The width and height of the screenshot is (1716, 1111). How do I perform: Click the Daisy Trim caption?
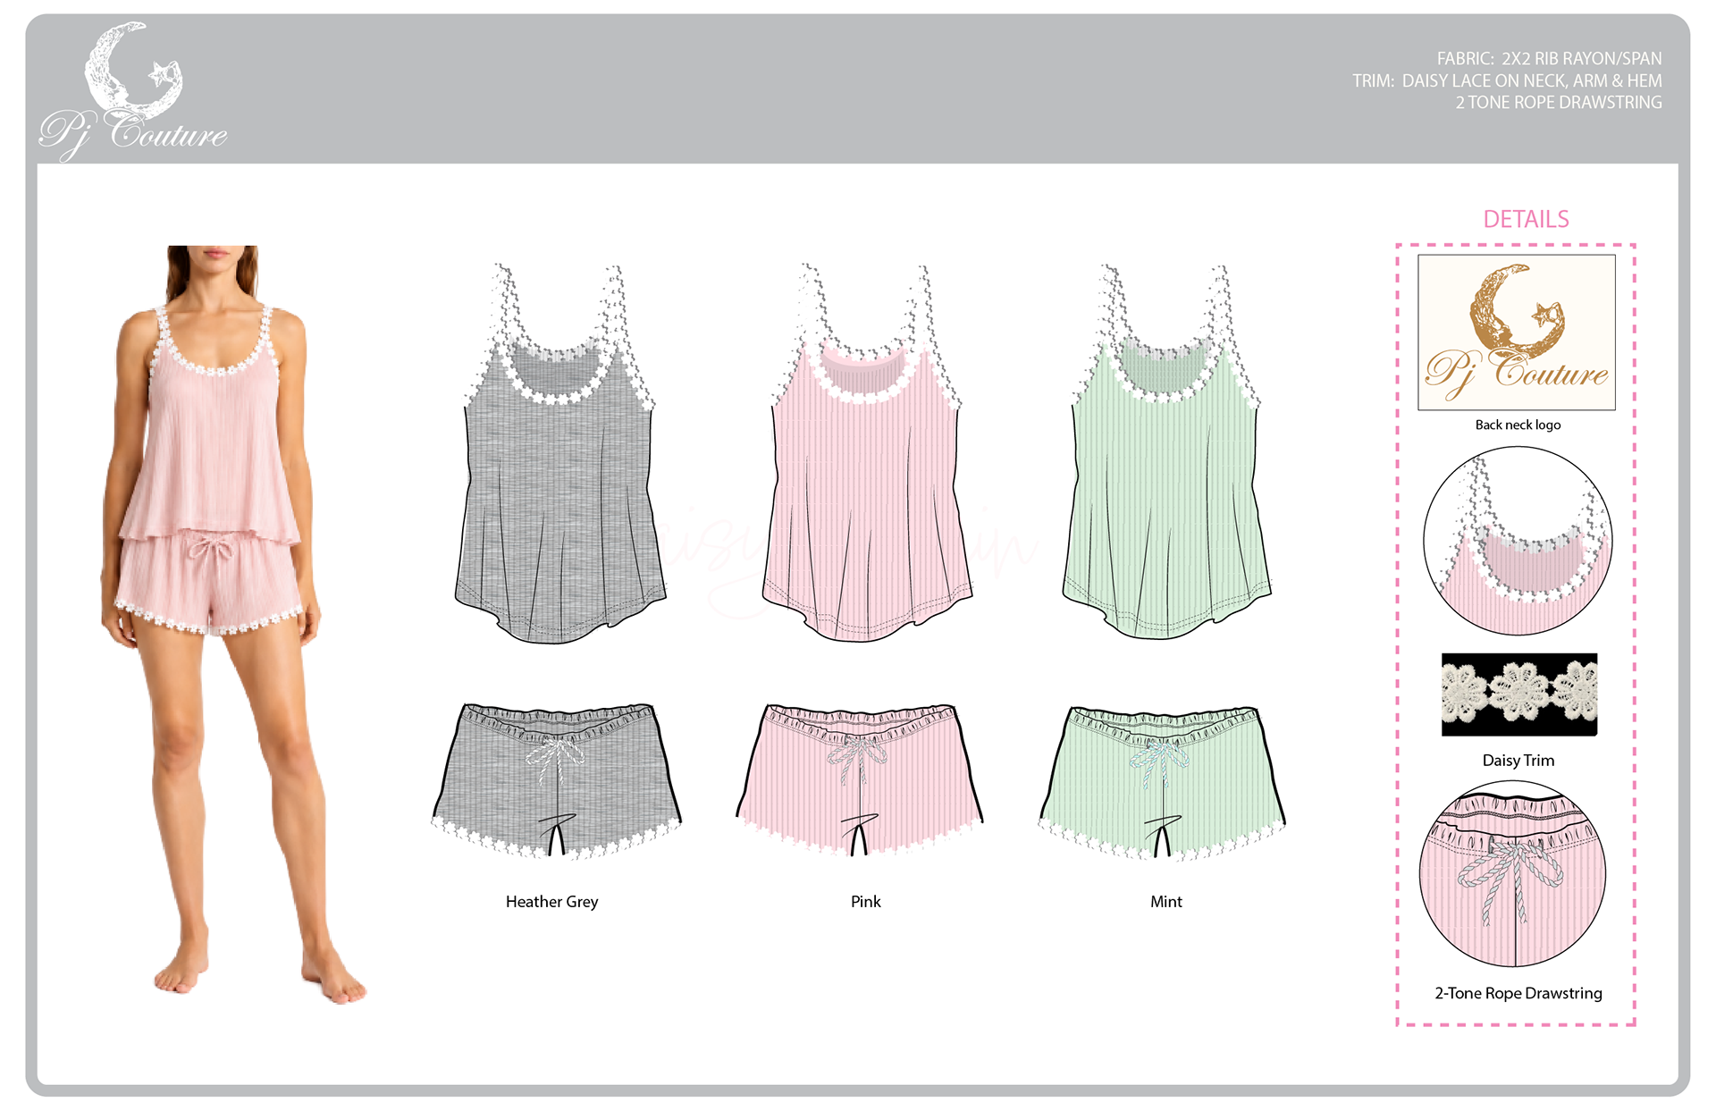click(1518, 761)
